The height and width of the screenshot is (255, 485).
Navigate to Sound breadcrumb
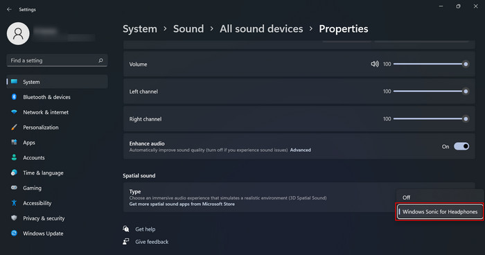(188, 29)
